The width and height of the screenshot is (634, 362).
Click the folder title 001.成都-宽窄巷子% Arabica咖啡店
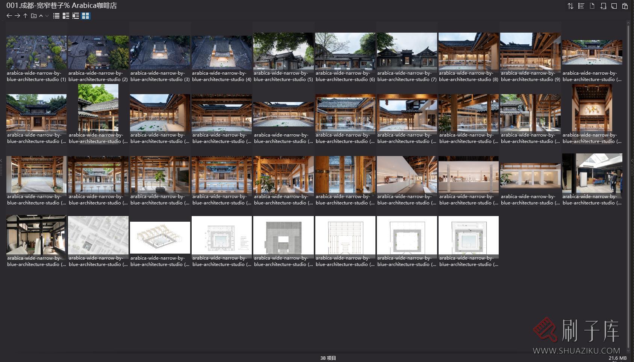click(62, 6)
